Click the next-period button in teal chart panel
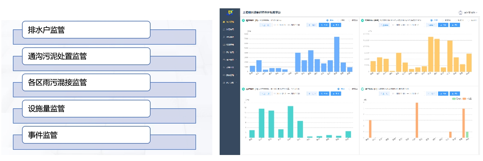The width and height of the screenshot is (483, 161). (312, 94)
